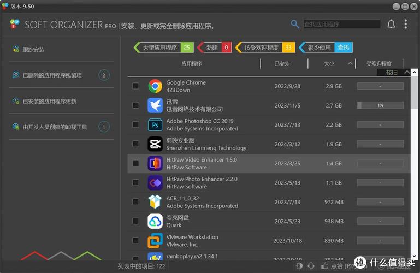Tick the Adobe Photoshop CC 2019 checkbox

(x=136, y=124)
